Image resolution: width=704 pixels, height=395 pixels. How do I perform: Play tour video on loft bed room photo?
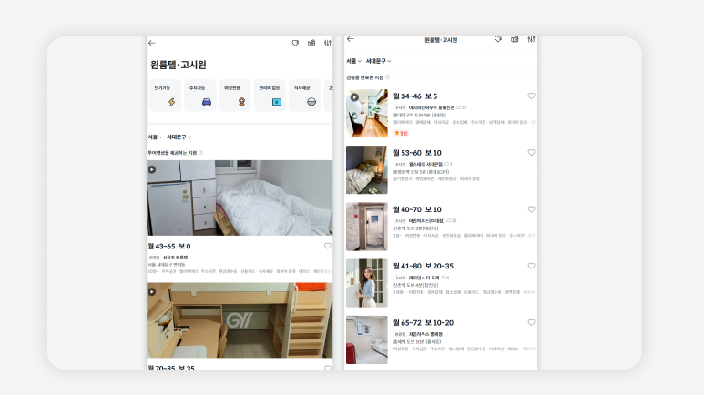(152, 292)
